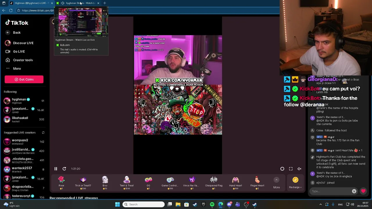372x209 pixels.
Task: Open justitiarul suggested LIVE creator
Action: 24,151
